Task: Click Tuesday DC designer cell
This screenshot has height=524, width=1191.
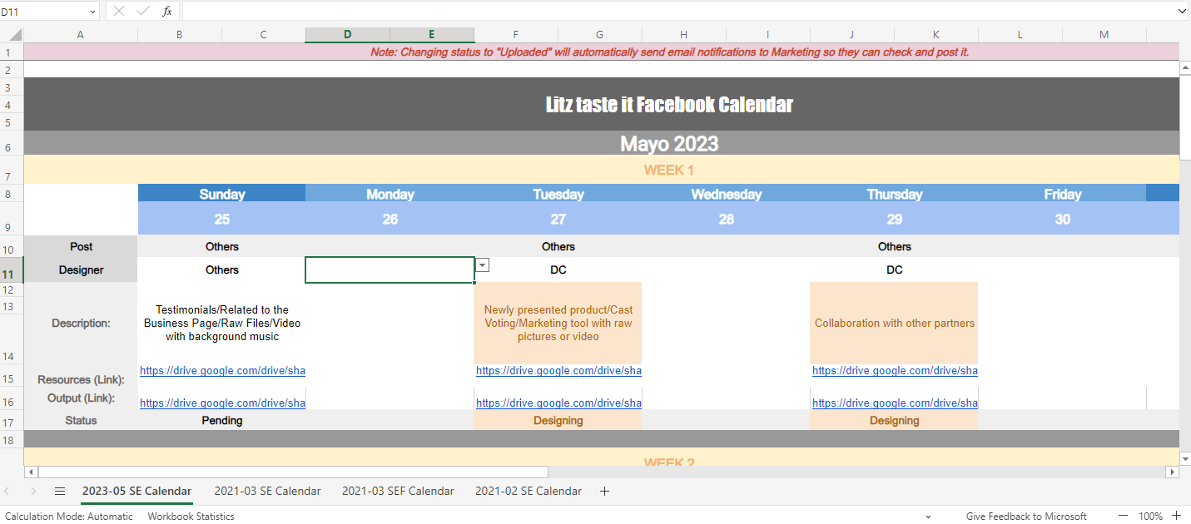Action: (x=558, y=270)
